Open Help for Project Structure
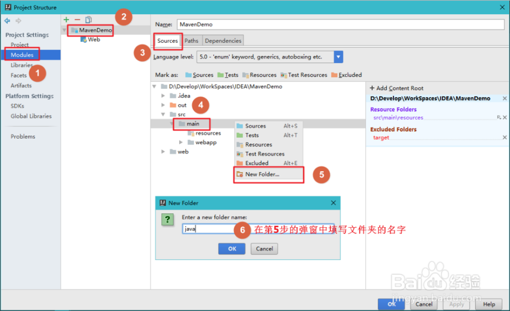 (x=489, y=304)
